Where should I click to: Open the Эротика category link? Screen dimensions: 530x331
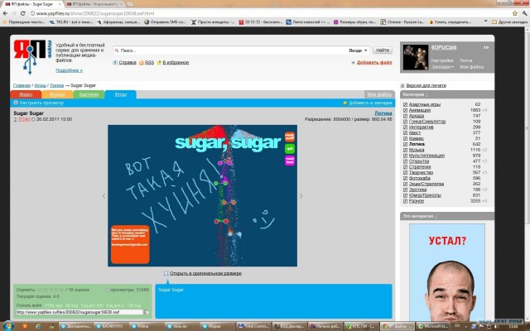[417, 189]
